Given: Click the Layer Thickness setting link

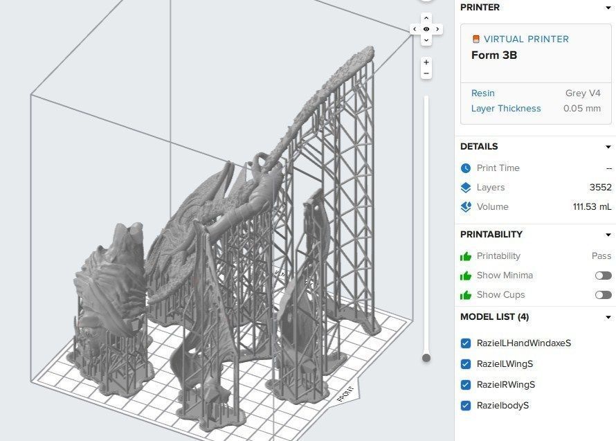Looking at the screenshot, I should pyautogui.click(x=506, y=109).
